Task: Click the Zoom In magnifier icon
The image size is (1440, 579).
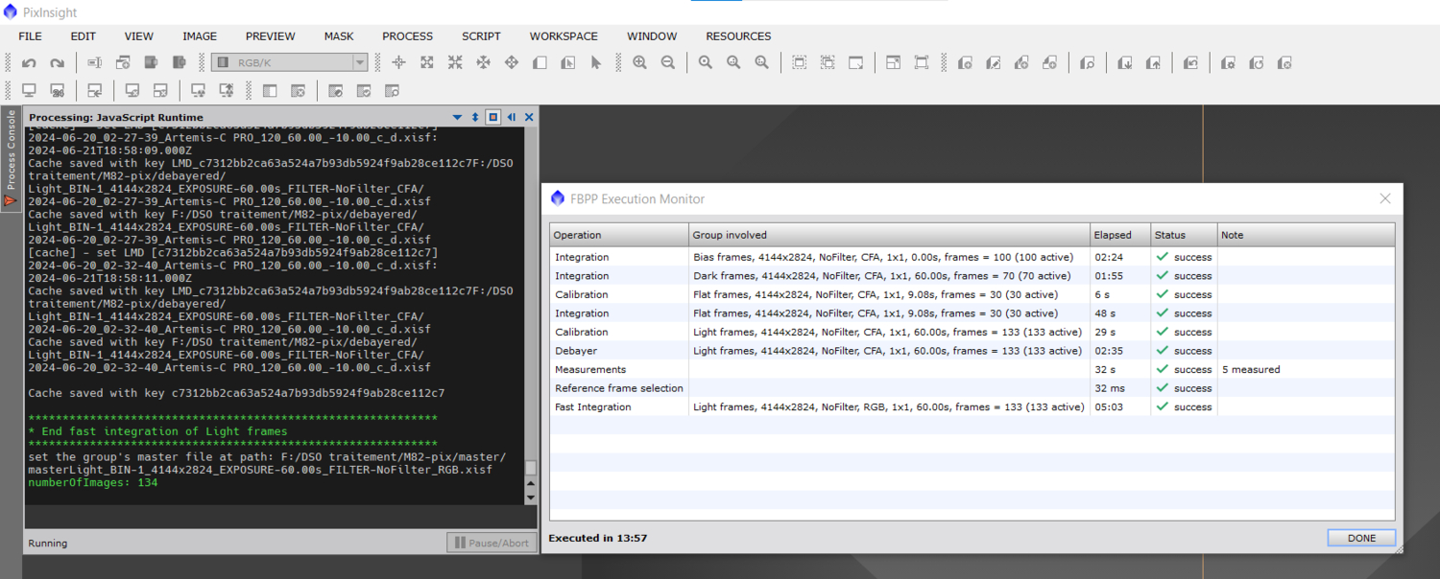Action: pyautogui.click(x=639, y=63)
